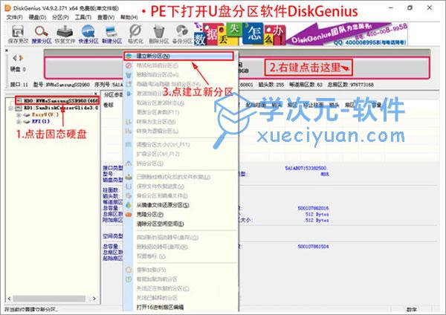Expand the EFI (1) tree node
Image resolution: width=446 pixels, height=315 pixels.
[x=19, y=122]
